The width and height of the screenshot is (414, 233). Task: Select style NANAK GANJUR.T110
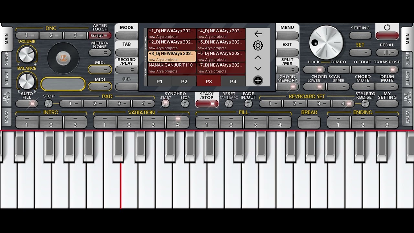pyautogui.click(x=172, y=68)
